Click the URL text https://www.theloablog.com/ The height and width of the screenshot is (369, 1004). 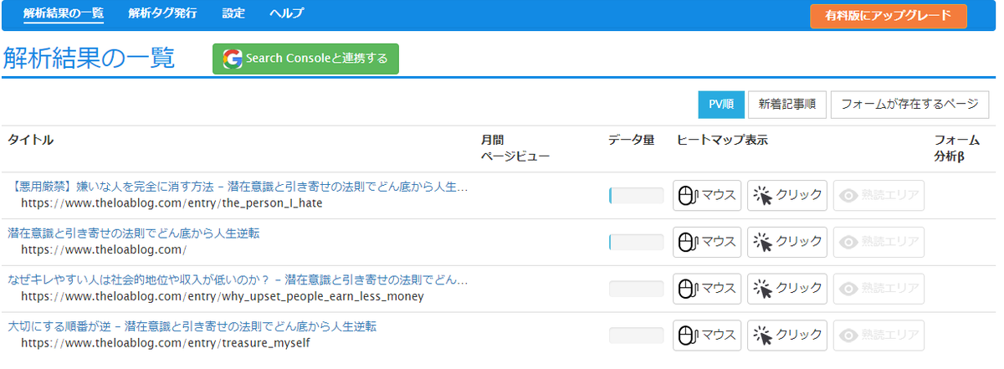coord(104,249)
